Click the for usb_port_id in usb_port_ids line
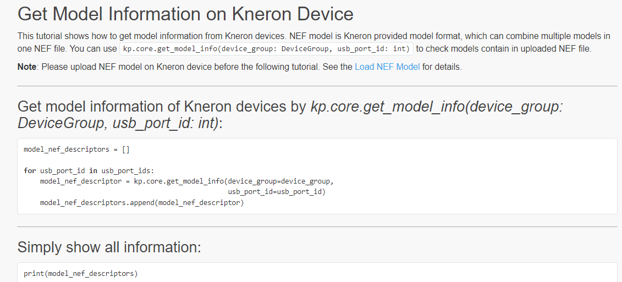The width and height of the screenshot is (622, 282). coord(89,171)
